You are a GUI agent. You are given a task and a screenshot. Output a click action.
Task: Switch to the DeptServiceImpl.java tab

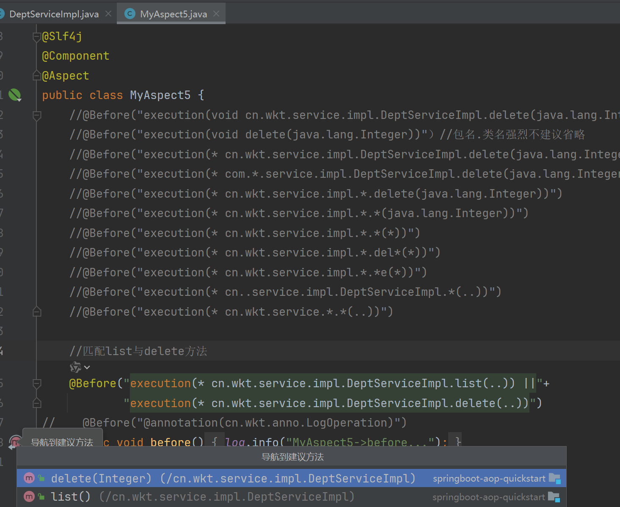[x=54, y=14]
